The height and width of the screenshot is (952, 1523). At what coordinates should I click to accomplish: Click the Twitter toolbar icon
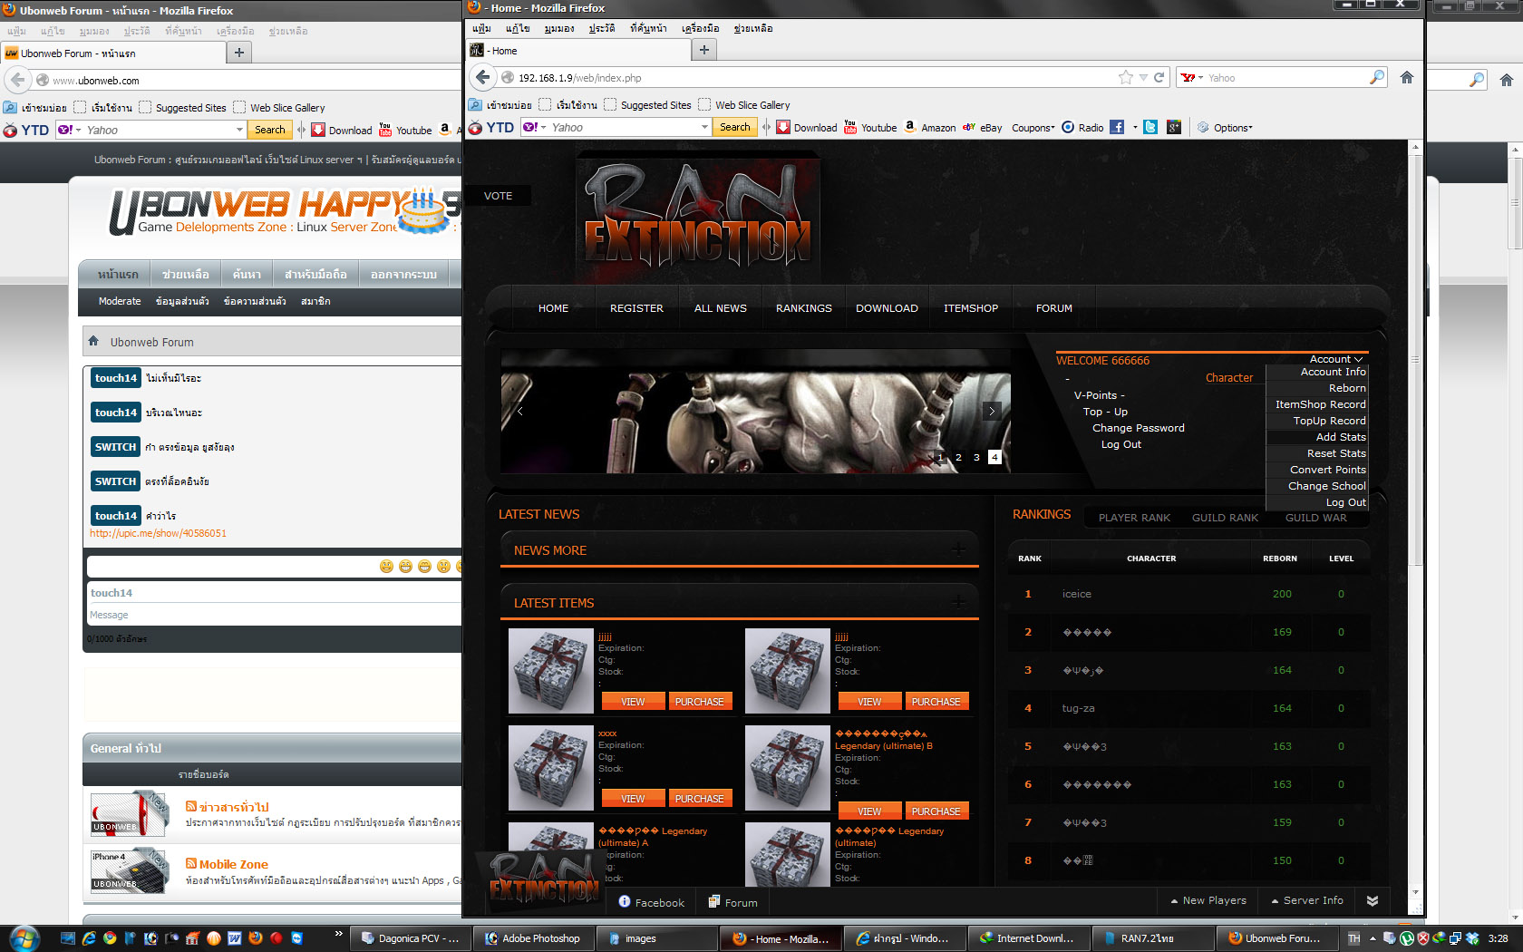pyautogui.click(x=1150, y=128)
